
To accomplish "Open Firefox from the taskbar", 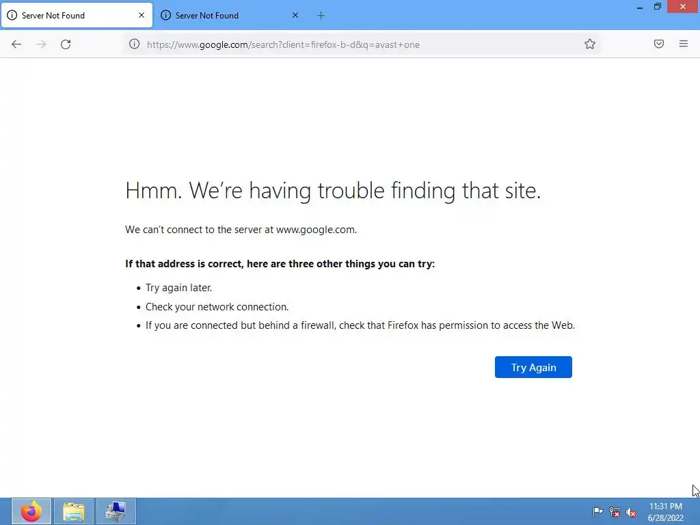I will [31, 511].
